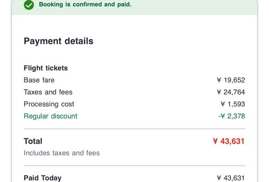Click the Processing cost label
269x182 pixels.
click(49, 104)
